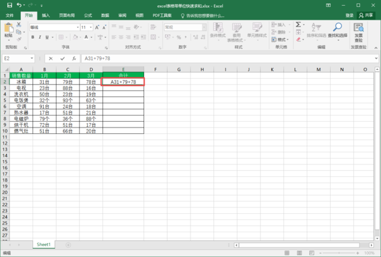
Task: Click the Paste (粘贴) clipboard icon
Action: [x=8, y=29]
